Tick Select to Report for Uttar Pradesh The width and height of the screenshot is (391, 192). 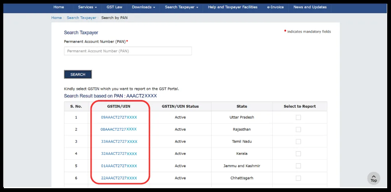point(298,117)
